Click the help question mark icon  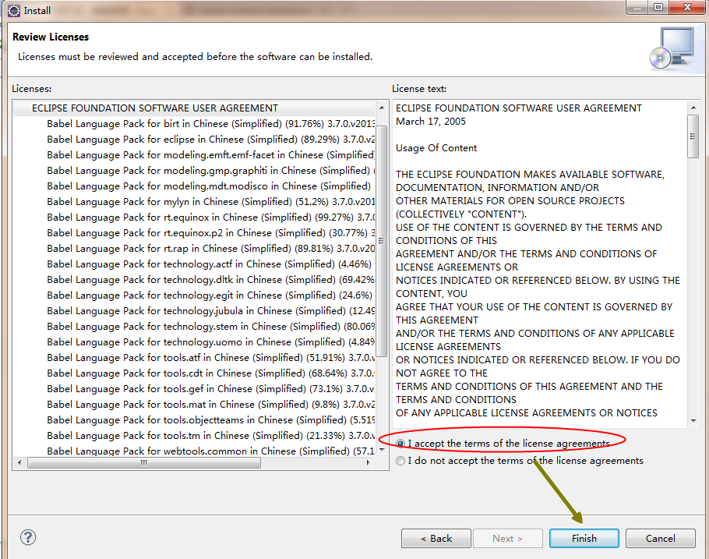tap(28, 537)
